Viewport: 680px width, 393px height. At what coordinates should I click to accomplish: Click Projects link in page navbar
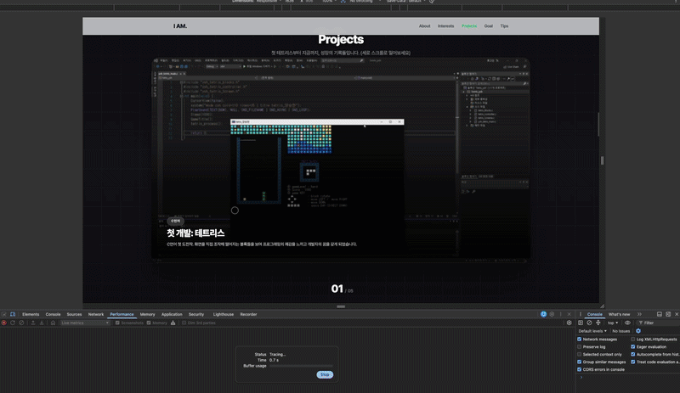[x=469, y=26]
